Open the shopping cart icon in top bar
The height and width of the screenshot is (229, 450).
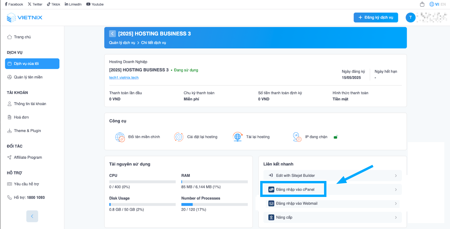point(422,4)
